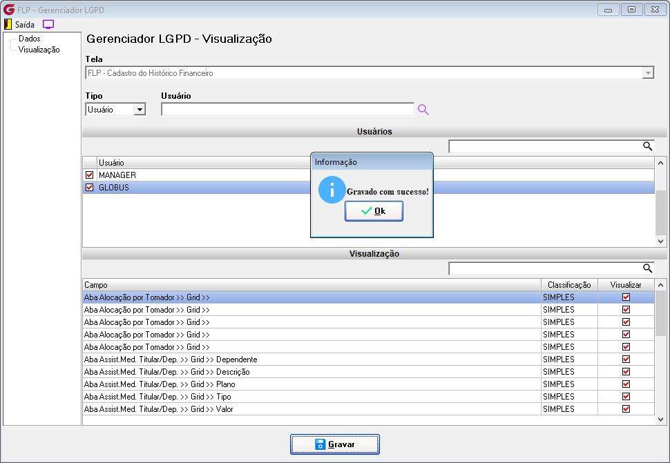Viewport: 670px width, 463px height.
Task: Click the Usuários list scroll up arrow
Action: pyautogui.click(x=660, y=163)
